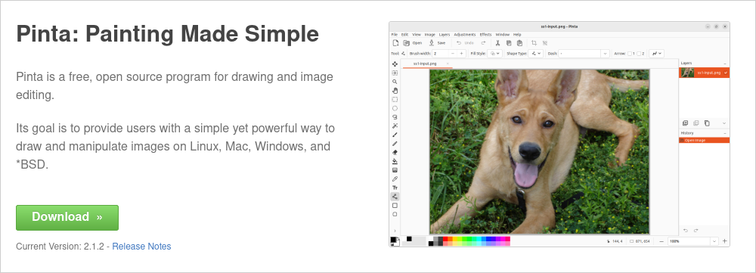Click the green Download button
The image size is (756, 273).
pos(67,218)
